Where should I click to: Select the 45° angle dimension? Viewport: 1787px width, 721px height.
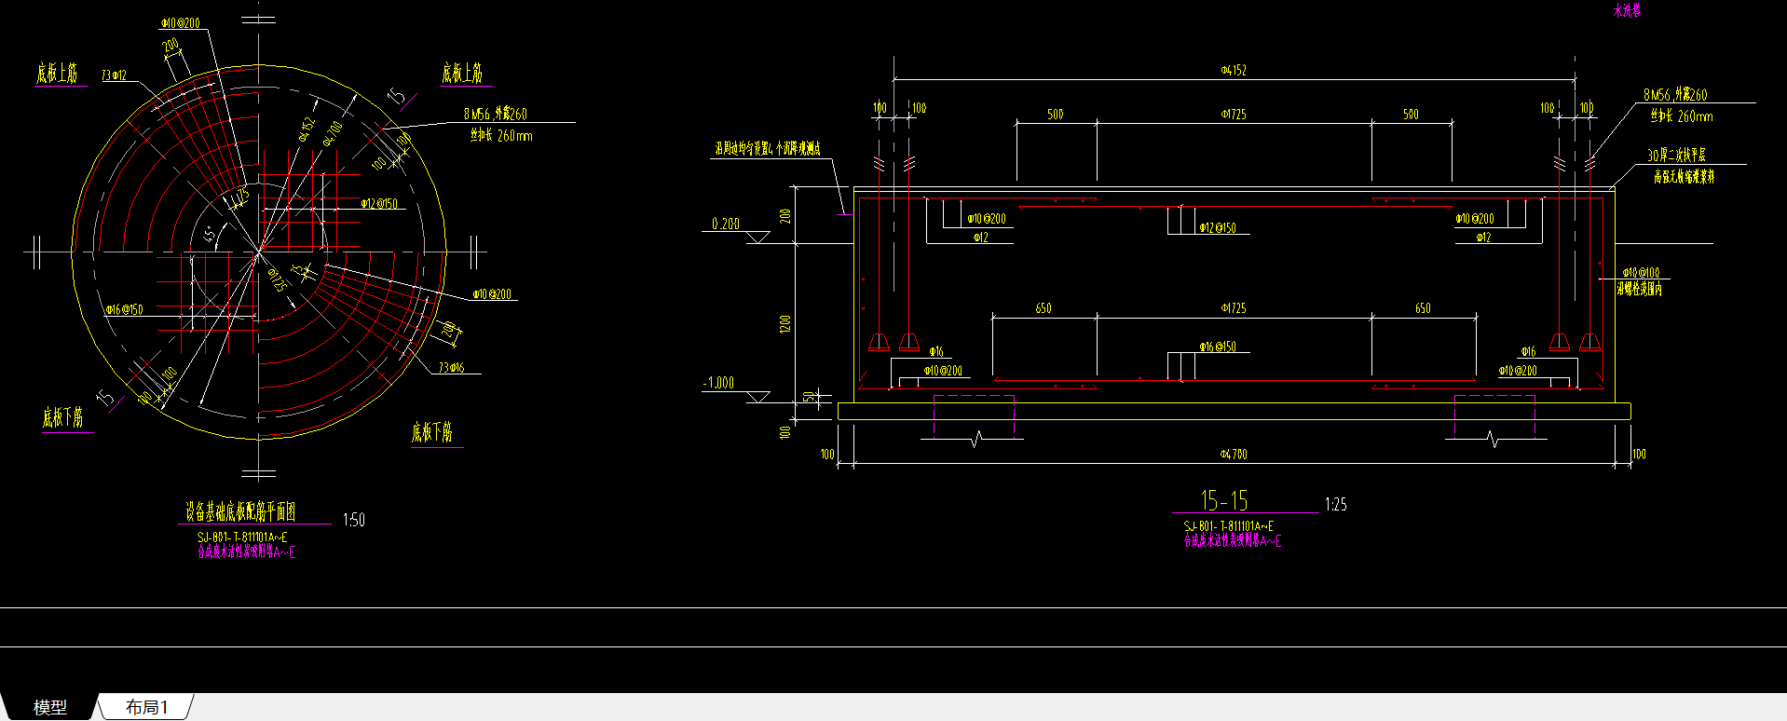tap(211, 234)
